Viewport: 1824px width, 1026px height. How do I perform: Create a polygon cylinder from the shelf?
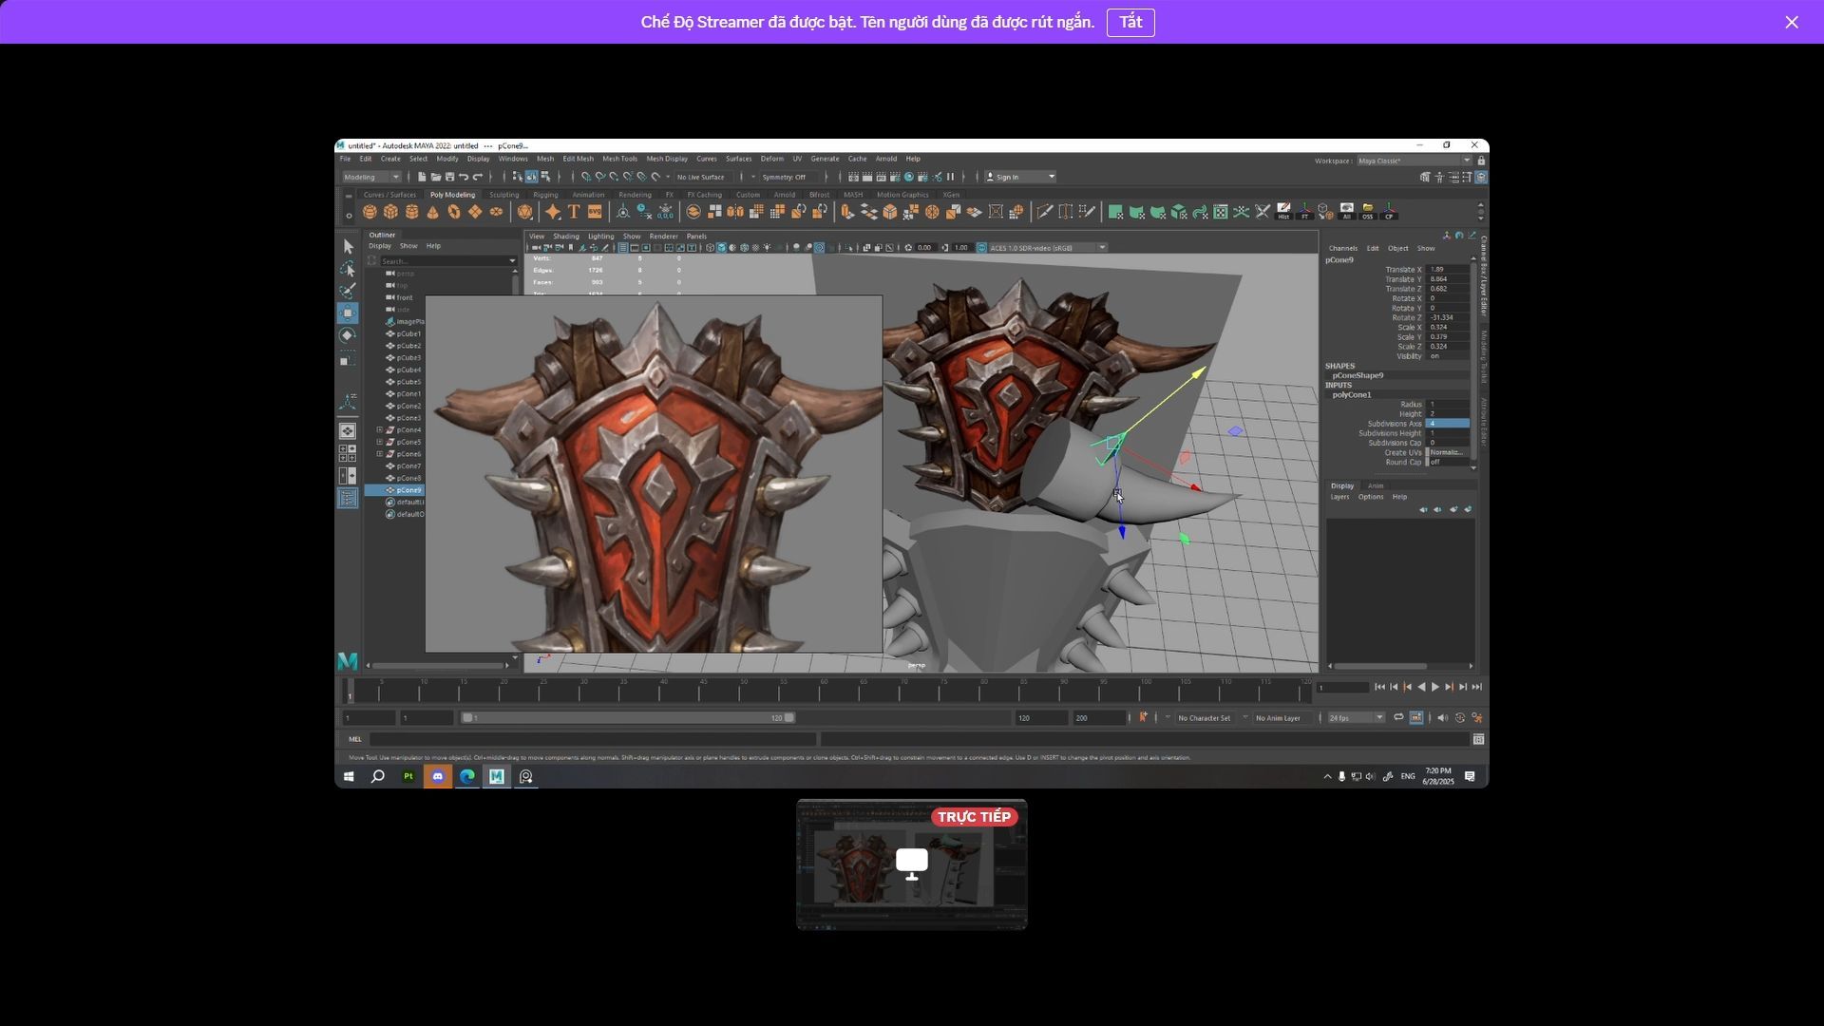pos(411,212)
